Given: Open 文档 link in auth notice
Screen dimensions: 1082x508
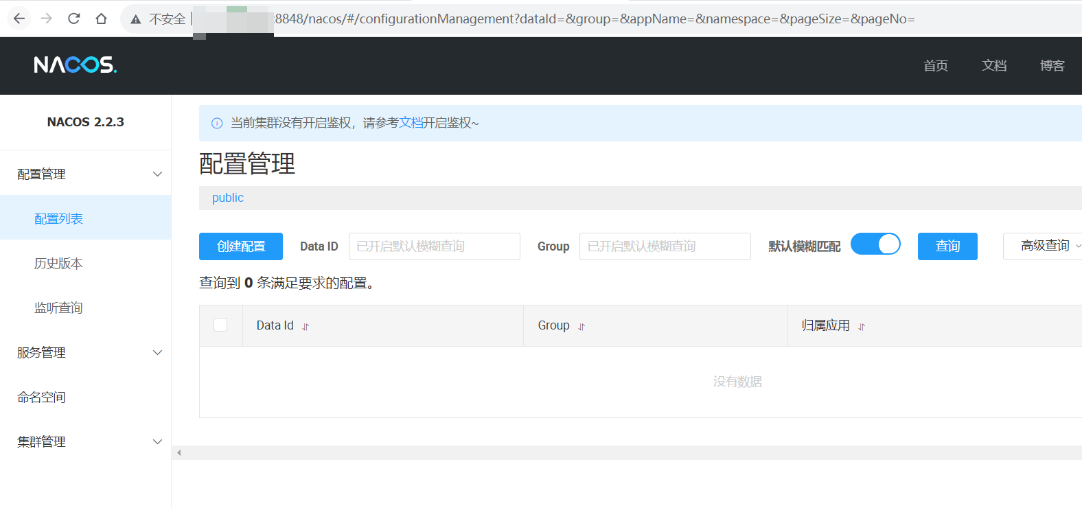Looking at the screenshot, I should pos(411,122).
